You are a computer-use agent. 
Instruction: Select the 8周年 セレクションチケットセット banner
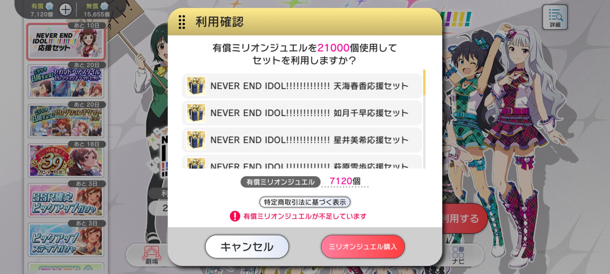(x=66, y=121)
